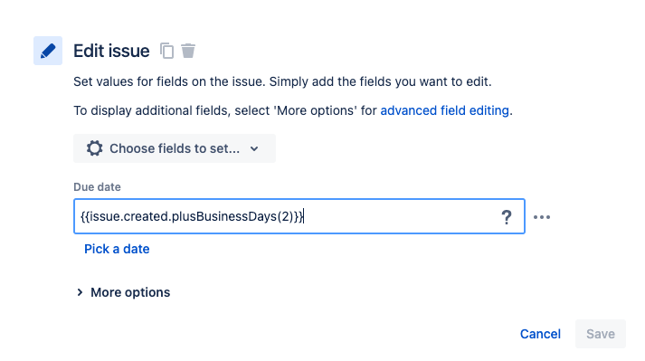Click the gear icon in Choose fields

click(95, 148)
